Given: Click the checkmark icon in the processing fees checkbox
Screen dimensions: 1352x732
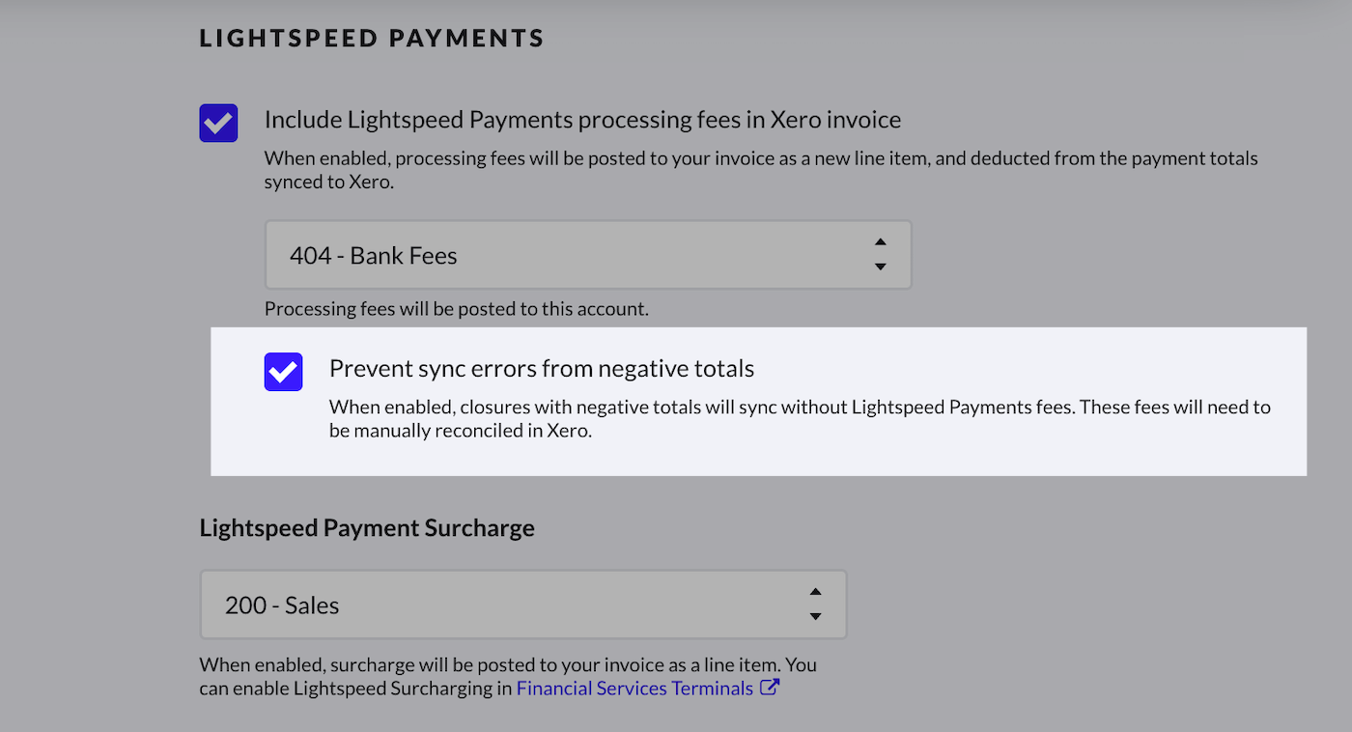Looking at the screenshot, I should pyautogui.click(x=217, y=122).
